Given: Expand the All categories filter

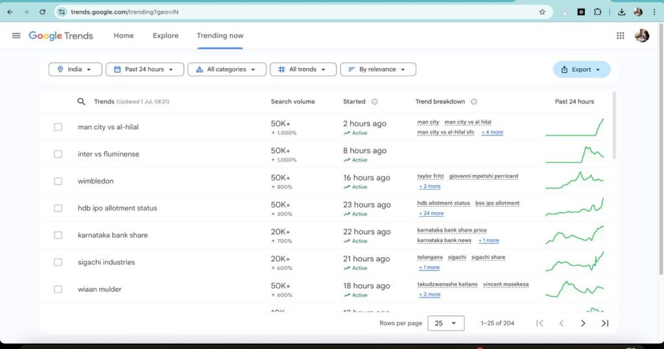Looking at the screenshot, I should tap(227, 69).
